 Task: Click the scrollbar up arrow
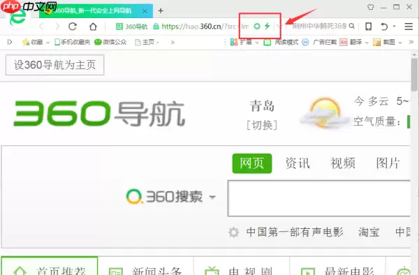[x=414, y=54]
